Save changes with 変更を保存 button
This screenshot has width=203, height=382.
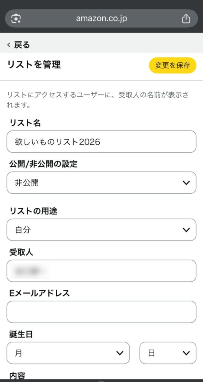coord(173,65)
